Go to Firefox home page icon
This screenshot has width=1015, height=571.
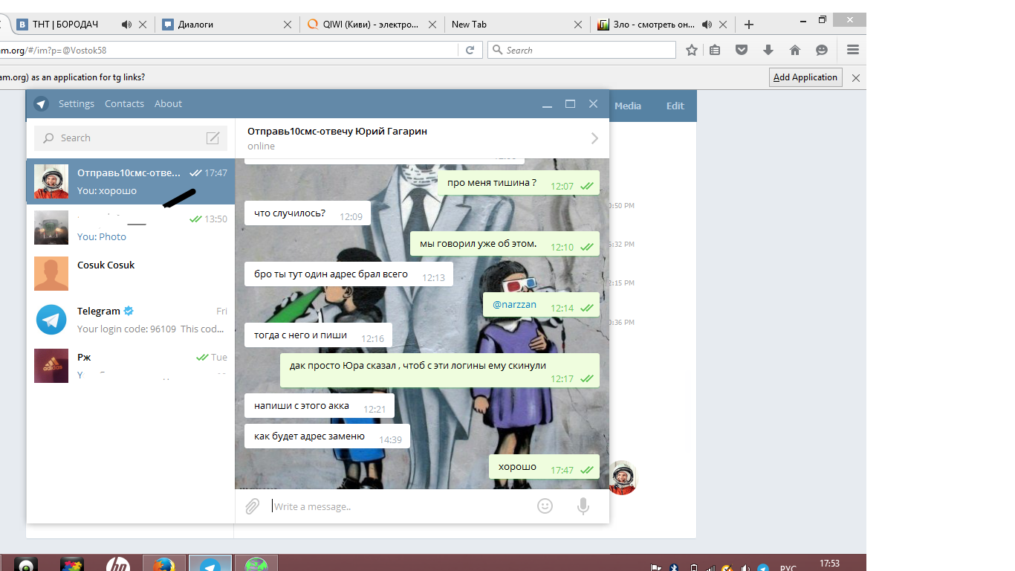click(795, 50)
